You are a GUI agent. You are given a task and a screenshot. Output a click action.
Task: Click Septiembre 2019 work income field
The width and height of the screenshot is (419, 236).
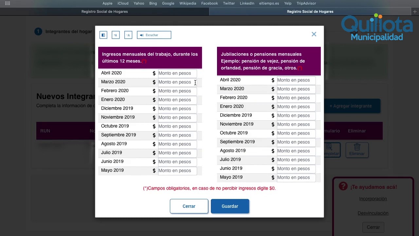177,135
